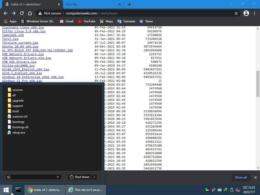The image size is (260, 195).
Task: Expand shut down options arrow
Action: coord(94,177)
